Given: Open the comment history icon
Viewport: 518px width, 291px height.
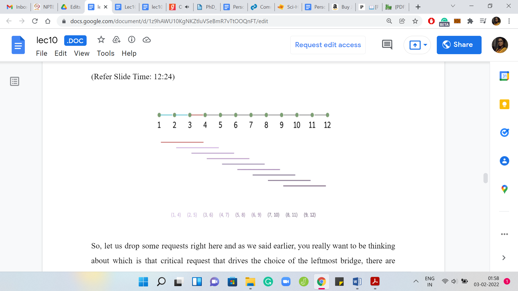Looking at the screenshot, I should point(387,45).
